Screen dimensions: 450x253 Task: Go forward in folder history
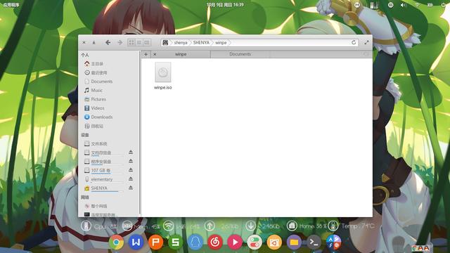point(120,42)
